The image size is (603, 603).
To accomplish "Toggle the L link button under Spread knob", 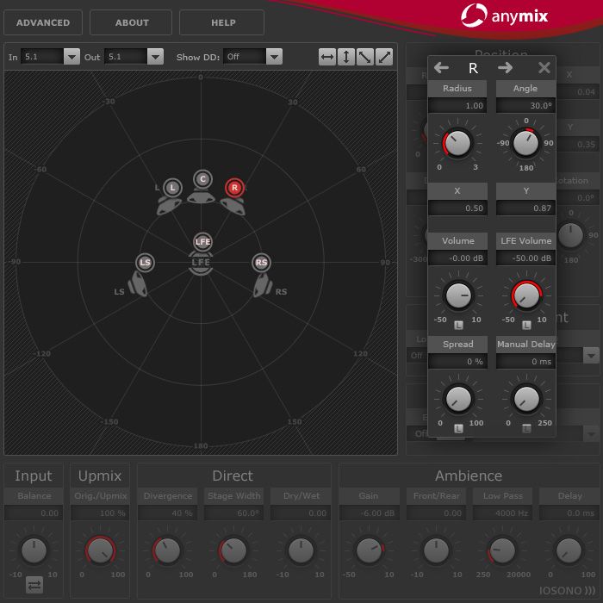I will pyautogui.click(x=458, y=428).
